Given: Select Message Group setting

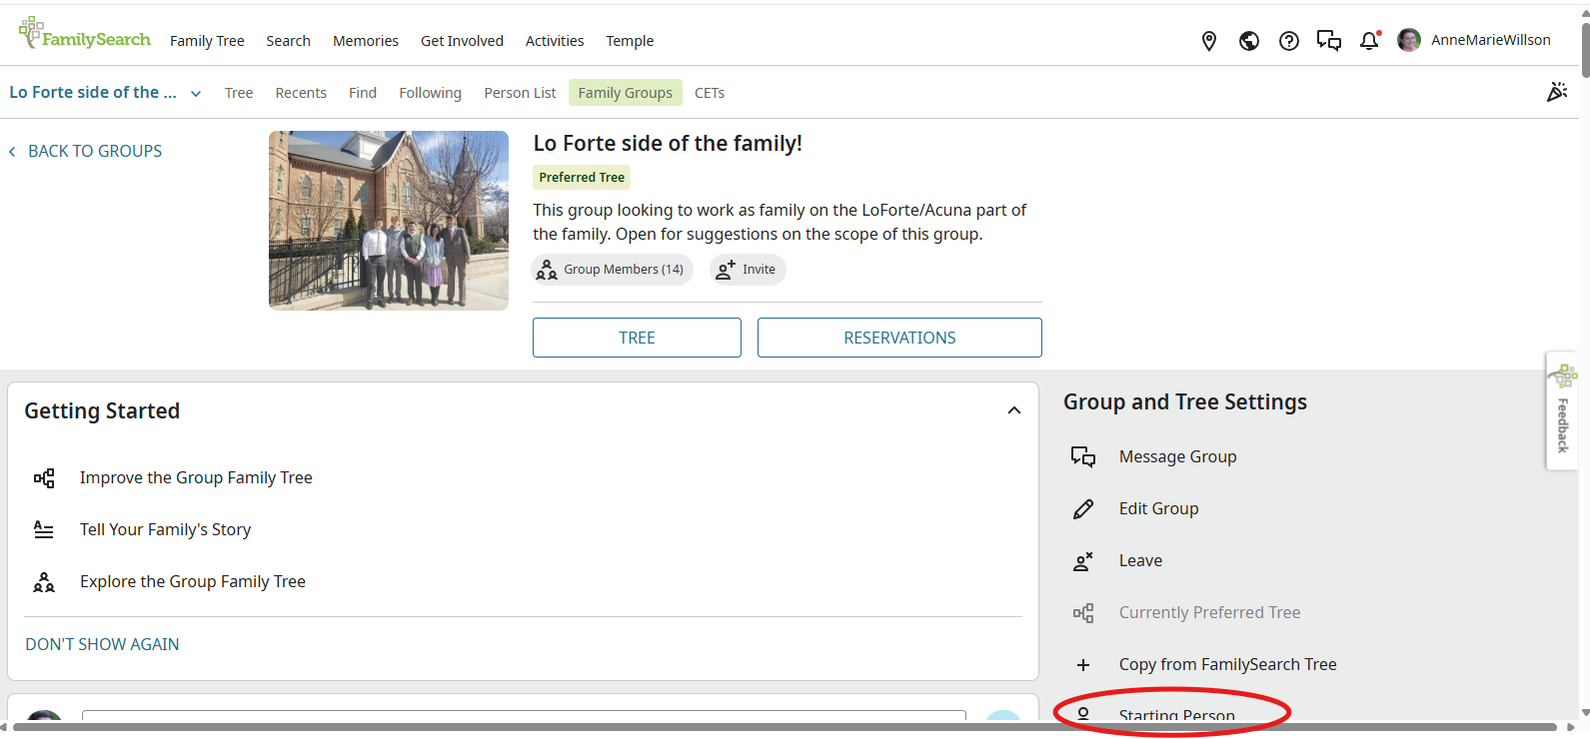Looking at the screenshot, I should click(1178, 456).
